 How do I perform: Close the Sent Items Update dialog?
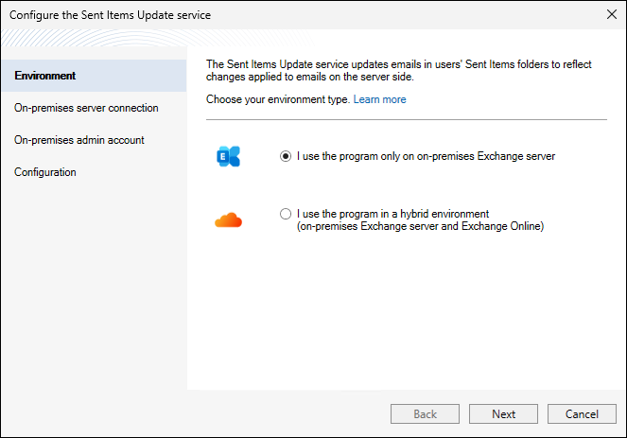pos(610,15)
